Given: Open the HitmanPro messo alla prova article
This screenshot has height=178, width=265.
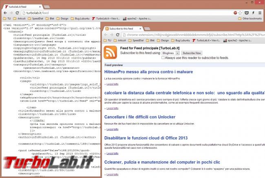Looking at the screenshot, I should 148,72.
